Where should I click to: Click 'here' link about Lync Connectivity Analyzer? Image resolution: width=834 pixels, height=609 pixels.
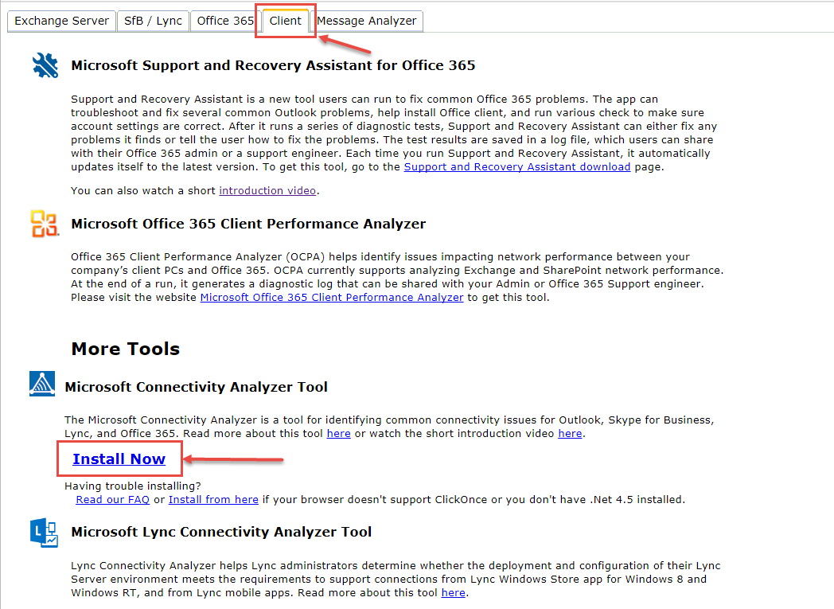point(453,593)
